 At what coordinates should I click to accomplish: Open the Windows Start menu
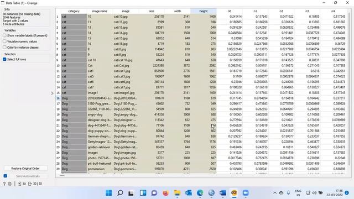tap(108, 193)
